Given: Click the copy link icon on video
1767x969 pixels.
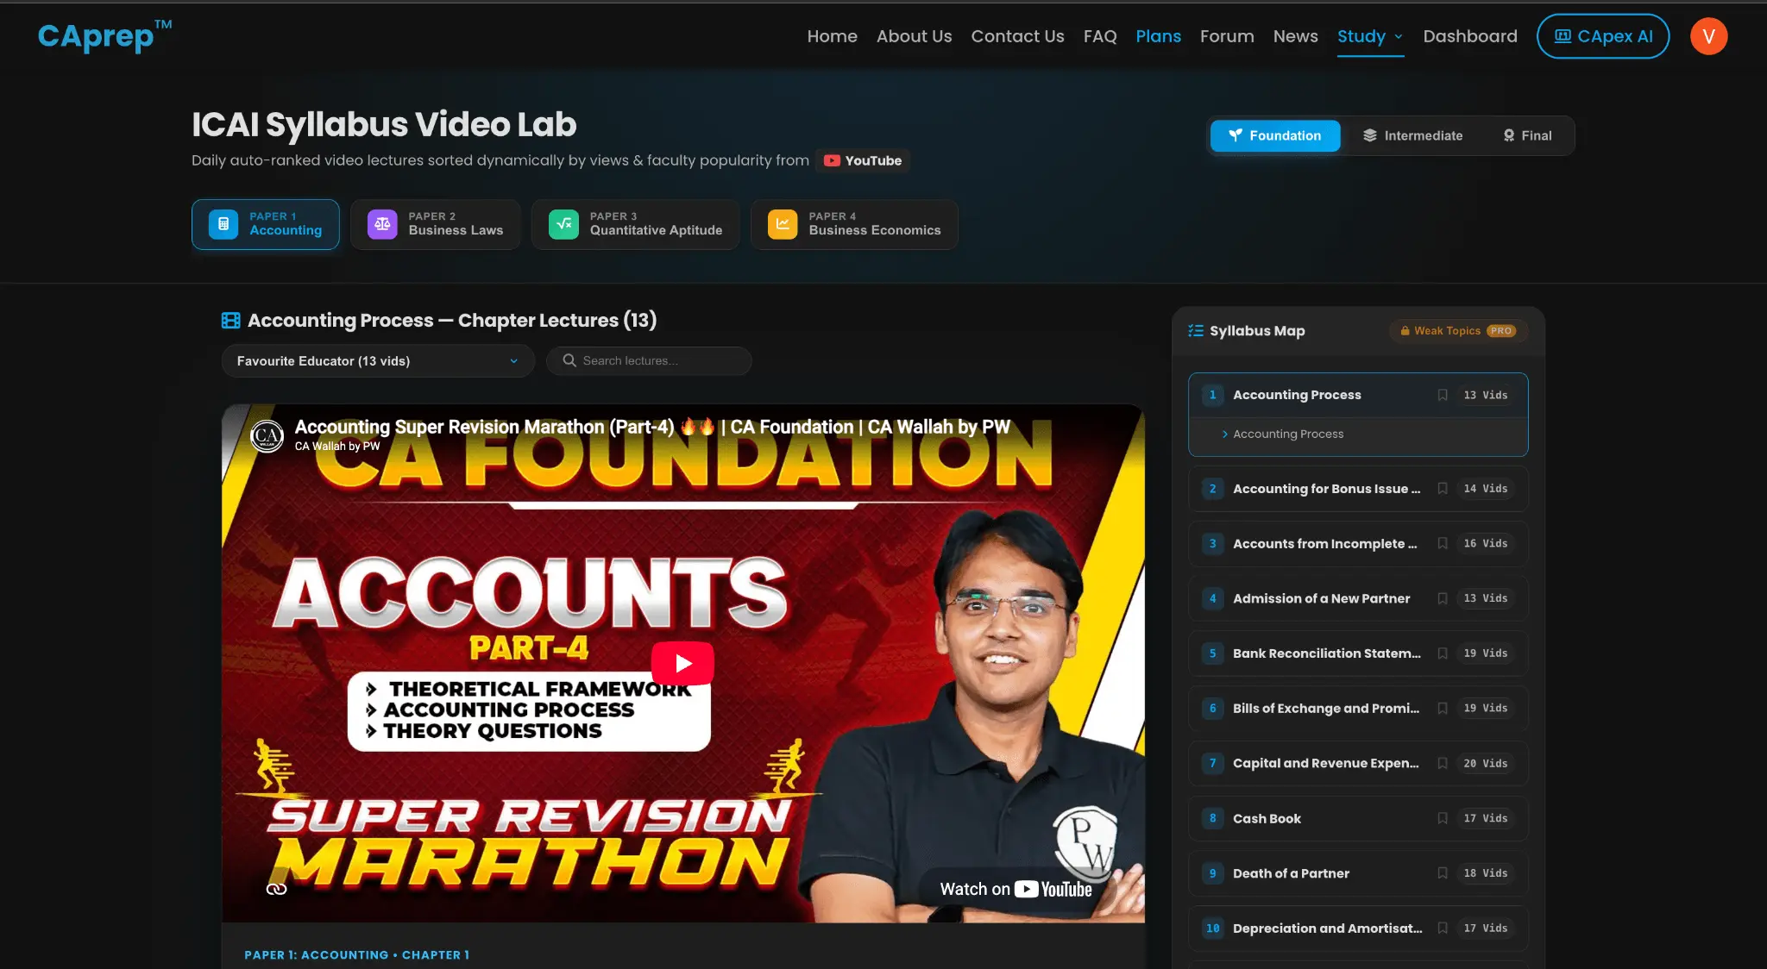Looking at the screenshot, I should click(x=276, y=889).
